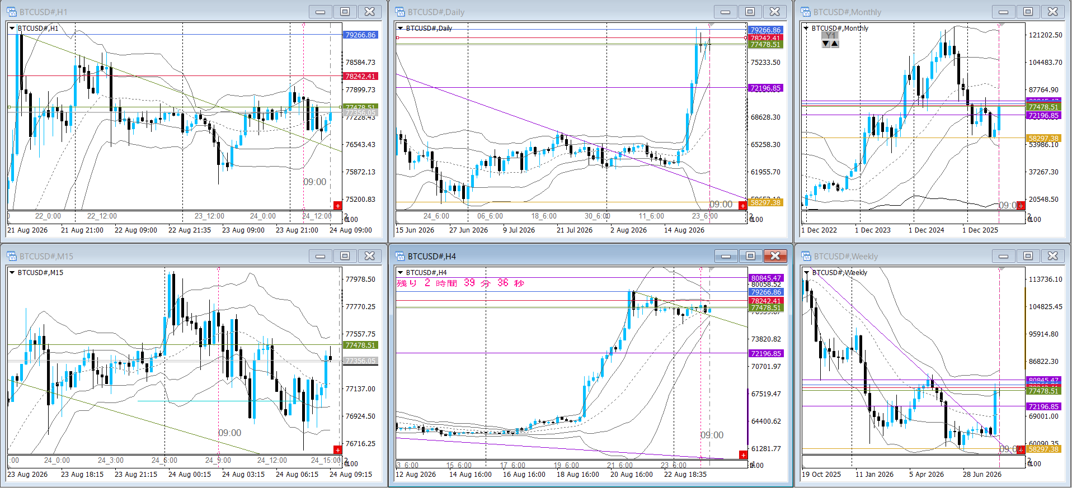Click the blue 79266.86 price label in H1 chart
1072x488 pixels.
coord(360,35)
